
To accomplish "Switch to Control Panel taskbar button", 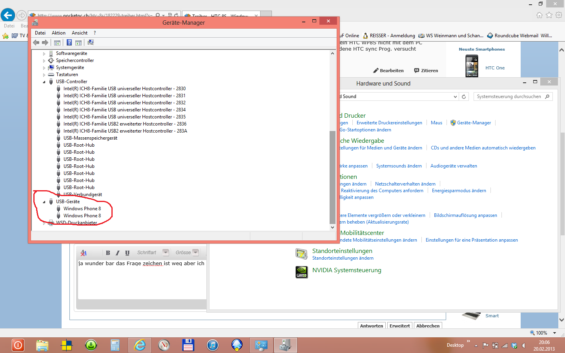I will 261,345.
